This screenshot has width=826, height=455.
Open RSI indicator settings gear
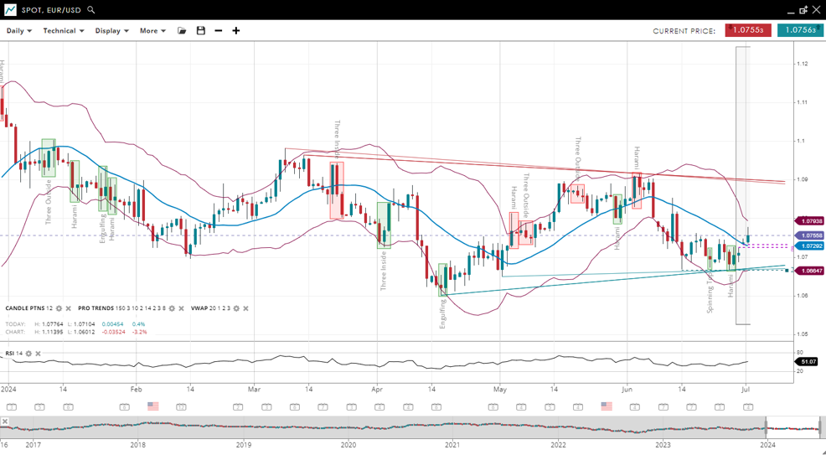(28, 354)
